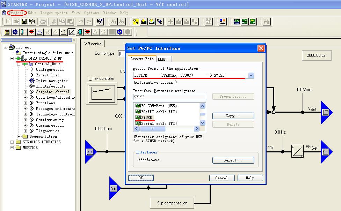The image size is (341, 211).
Task: Open the Access Point of Application dropdown
Action: [x=251, y=75]
